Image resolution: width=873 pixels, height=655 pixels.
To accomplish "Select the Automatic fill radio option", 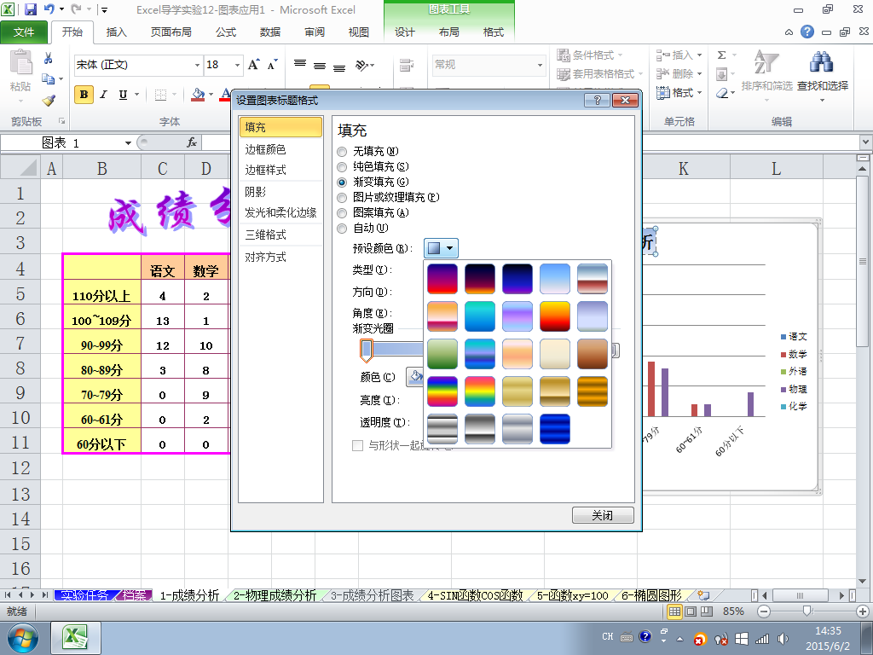I will click(x=342, y=229).
